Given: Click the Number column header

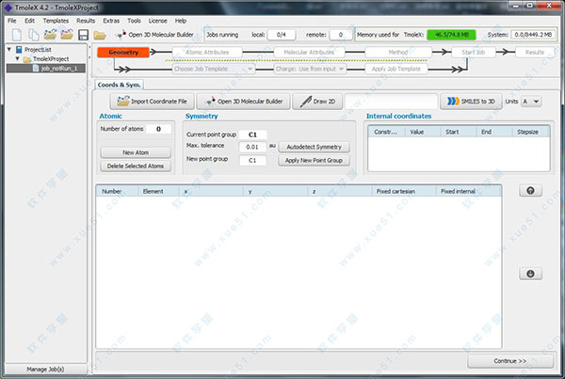Looking at the screenshot, I should click(x=117, y=191).
